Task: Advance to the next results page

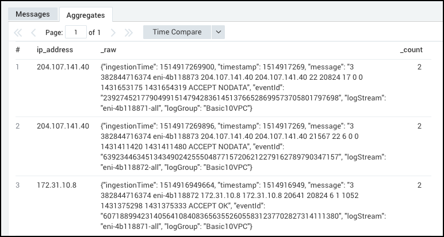Action: point(113,33)
